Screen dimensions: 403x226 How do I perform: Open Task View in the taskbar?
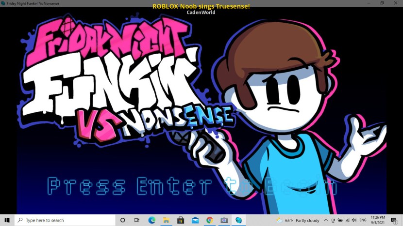(137, 220)
